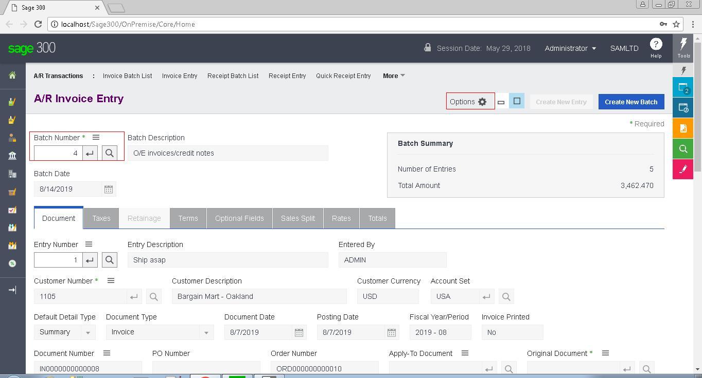Click the Batch Number go arrow button
This screenshot has width=702, height=378.
[x=90, y=153]
